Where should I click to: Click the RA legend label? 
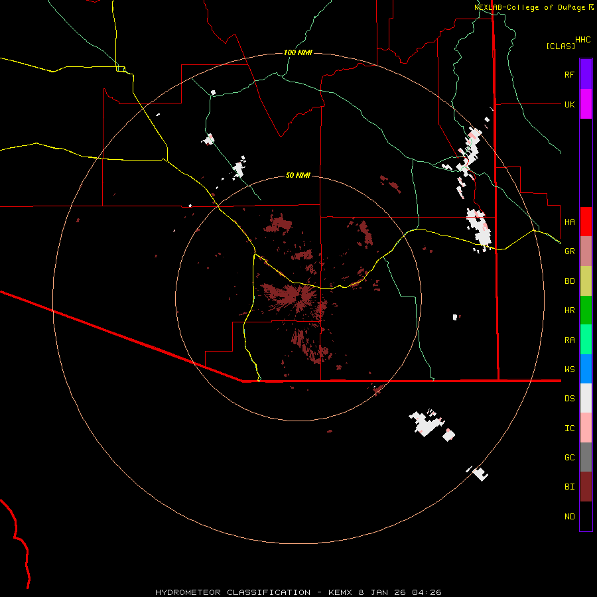(x=569, y=340)
